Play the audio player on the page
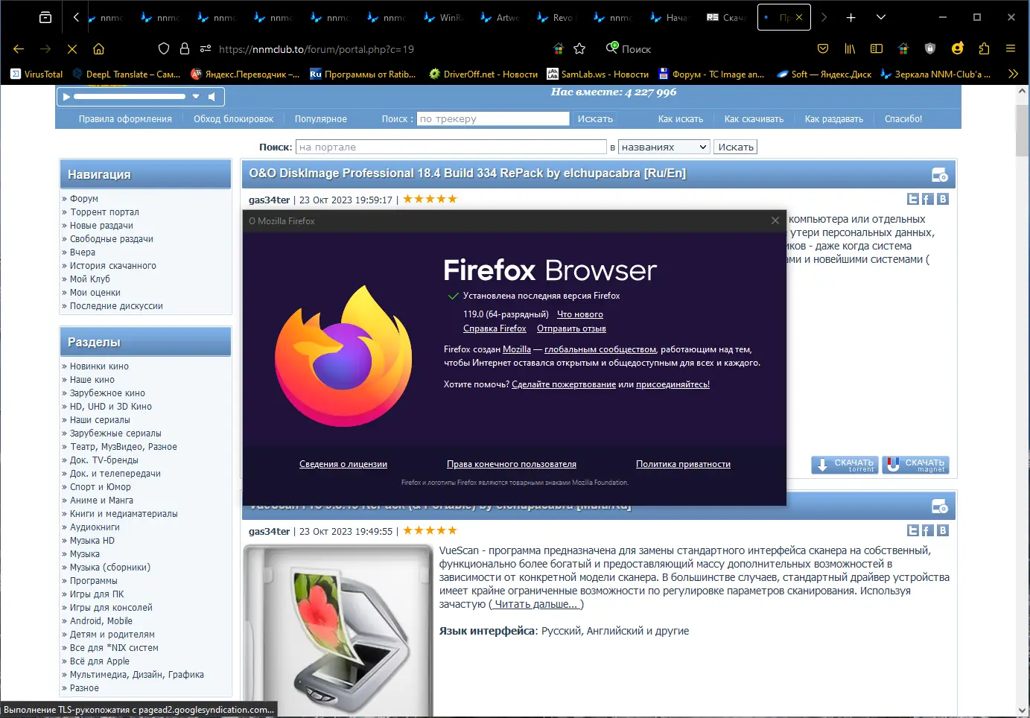The image size is (1030, 718). point(66,97)
